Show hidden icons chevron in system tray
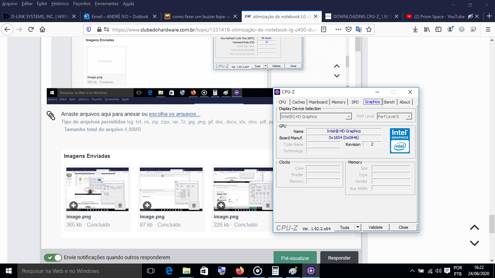Image resolution: width=495 pixels, height=278 pixels. coord(412,271)
